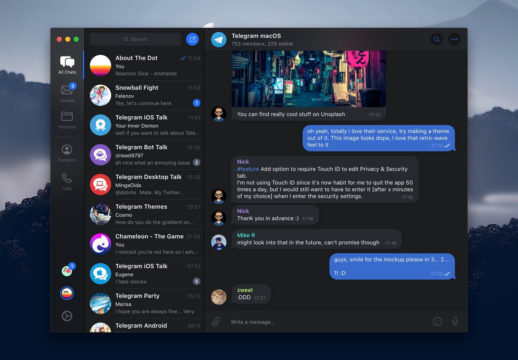Record a voice message with microphone icon
The image size is (518, 360).
pyautogui.click(x=455, y=322)
